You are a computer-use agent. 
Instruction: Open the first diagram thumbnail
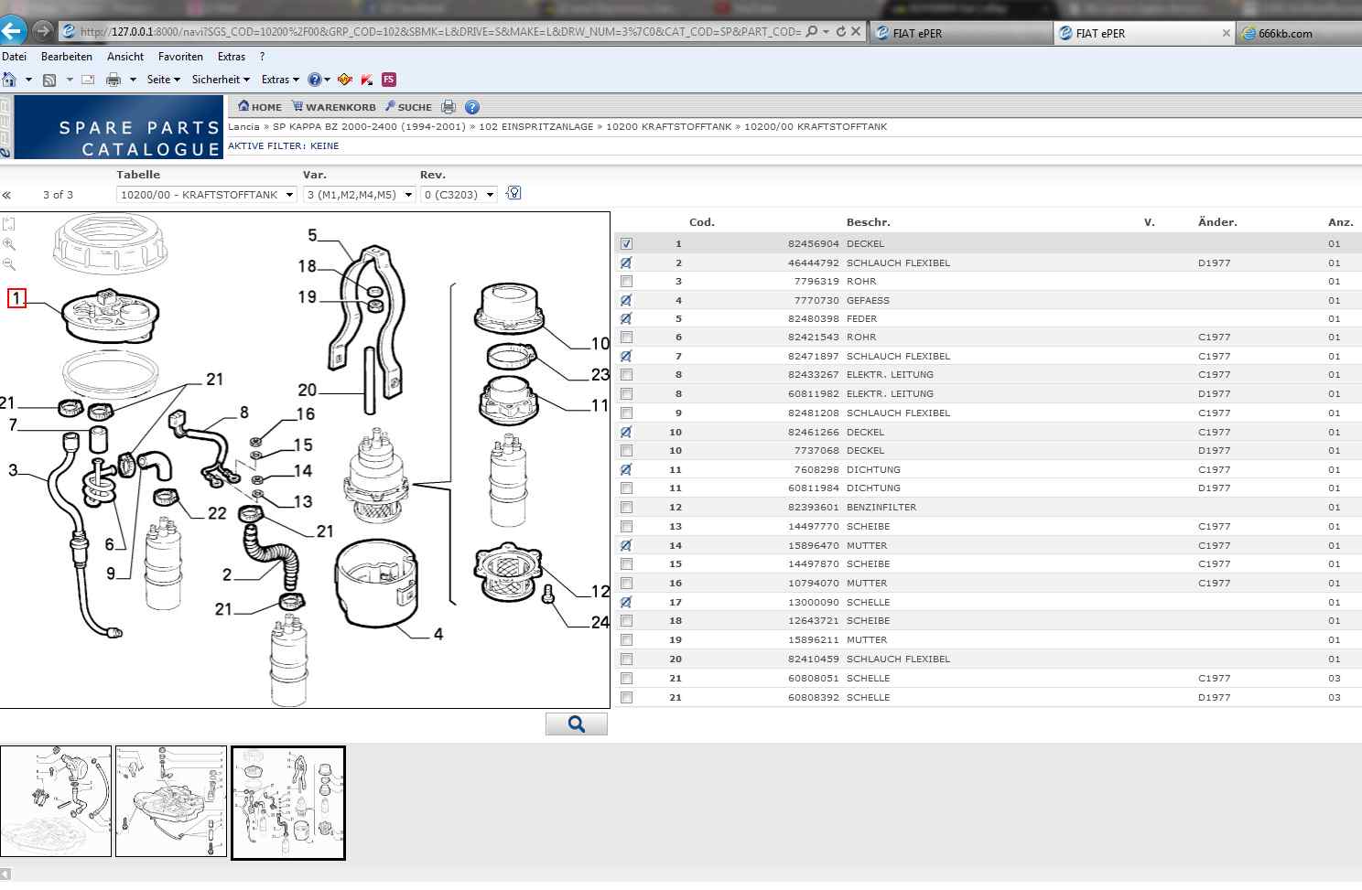coord(56,801)
